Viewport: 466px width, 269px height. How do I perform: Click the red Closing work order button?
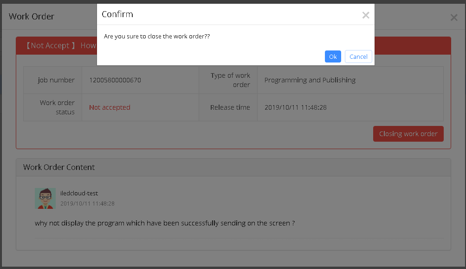[408, 134]
